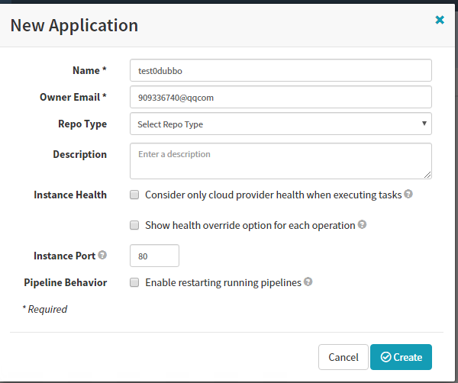Click the 'New Application' dialog title
Image resolution: width=458 pixels, height=383 pixels.
(74, 25)
